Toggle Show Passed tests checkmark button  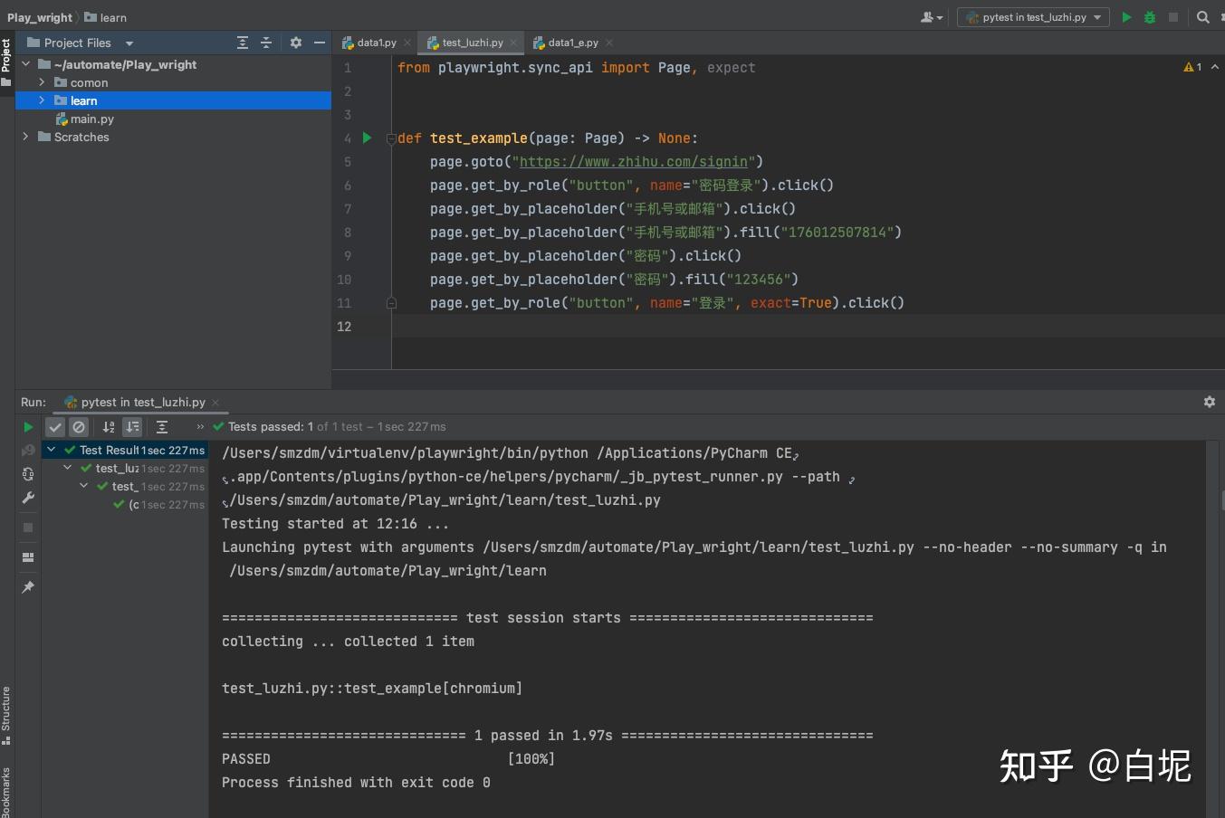point(55,427)
